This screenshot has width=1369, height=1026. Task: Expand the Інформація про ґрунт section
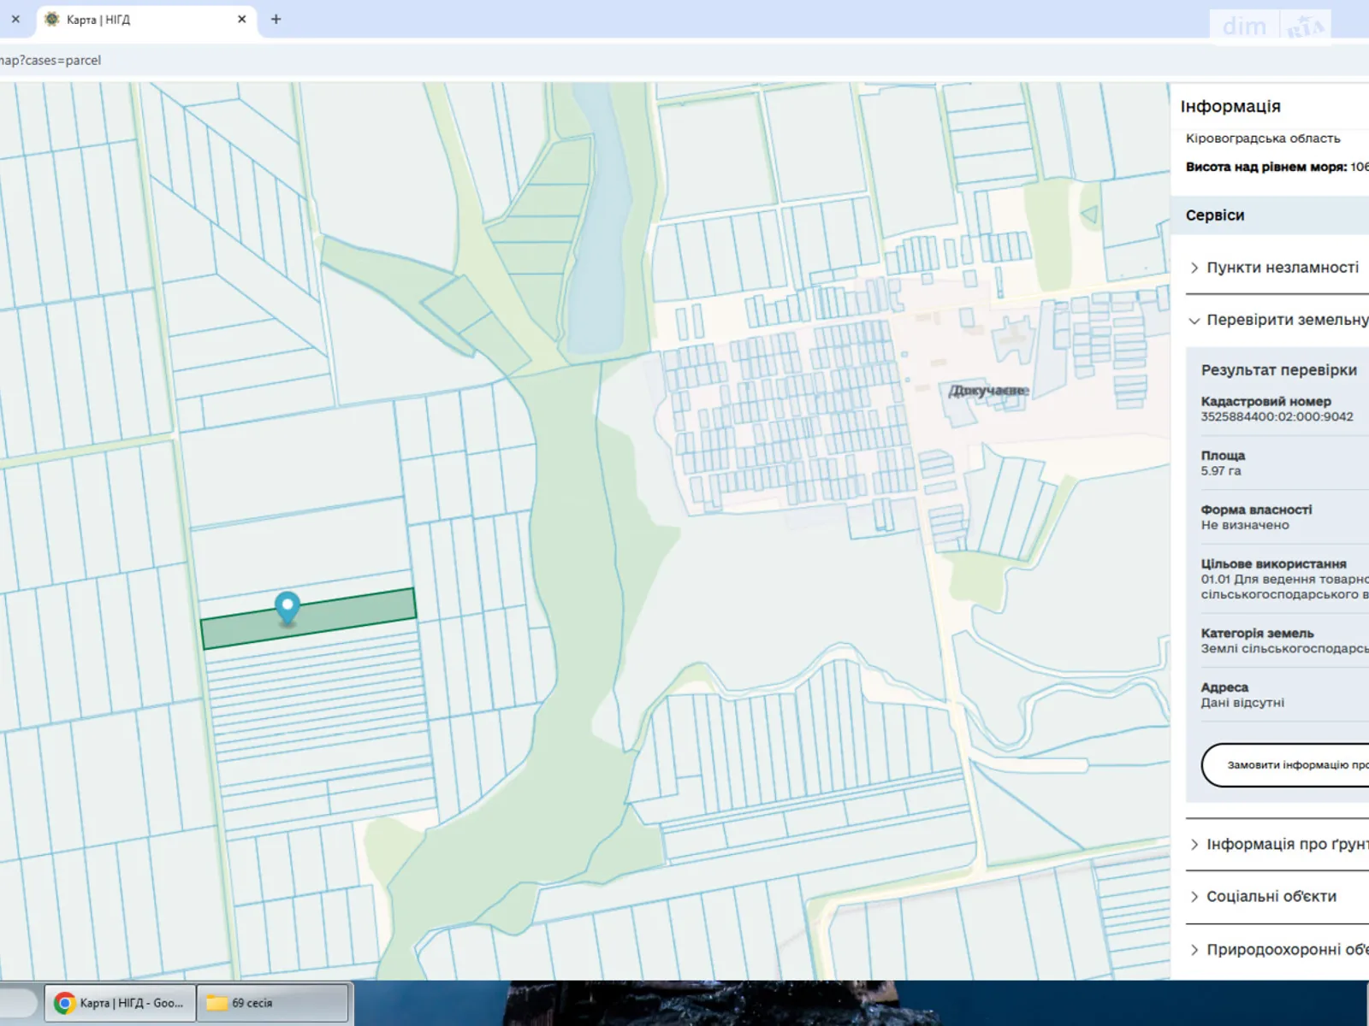(x=1282, y=844)
